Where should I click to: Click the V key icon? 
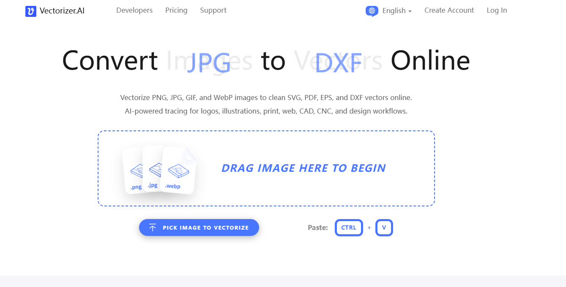(384, 227)
